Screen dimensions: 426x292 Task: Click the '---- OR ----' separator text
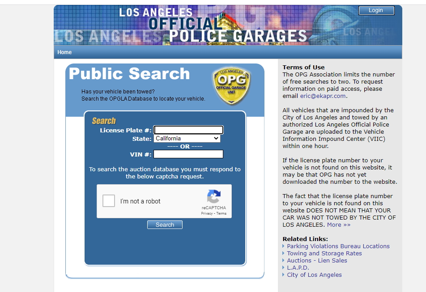point(185,147)
